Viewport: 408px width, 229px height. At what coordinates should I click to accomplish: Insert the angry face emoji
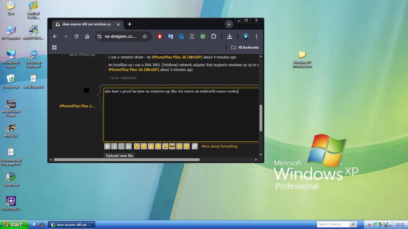click(186, 146)
